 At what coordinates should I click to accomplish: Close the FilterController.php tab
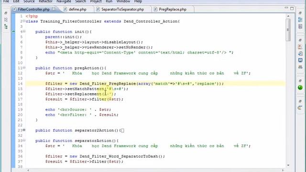(54, 9)
